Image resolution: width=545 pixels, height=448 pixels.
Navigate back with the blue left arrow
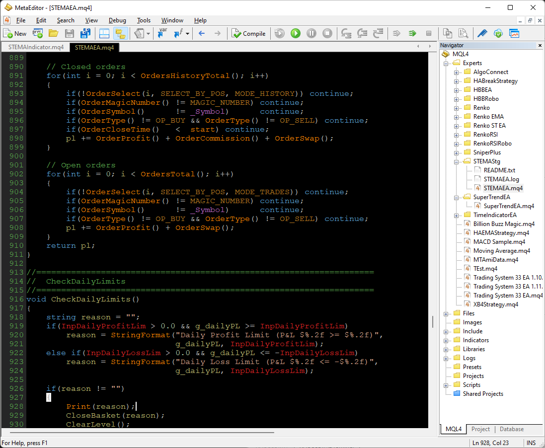click(202, 33)
